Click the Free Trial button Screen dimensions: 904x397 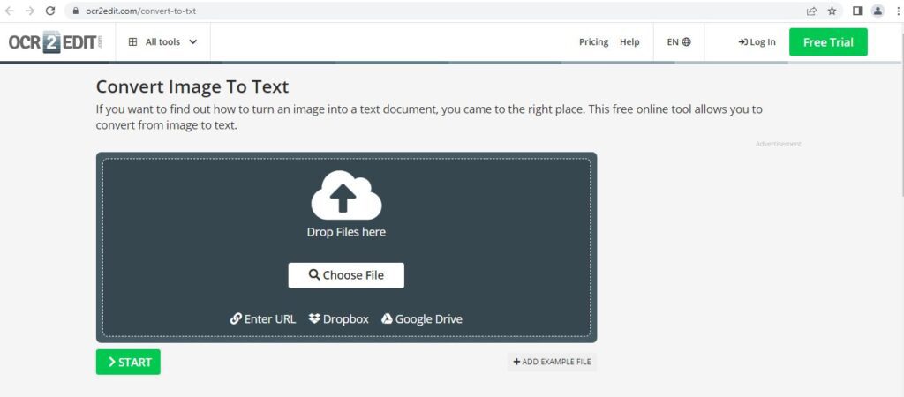pos(828,42)
